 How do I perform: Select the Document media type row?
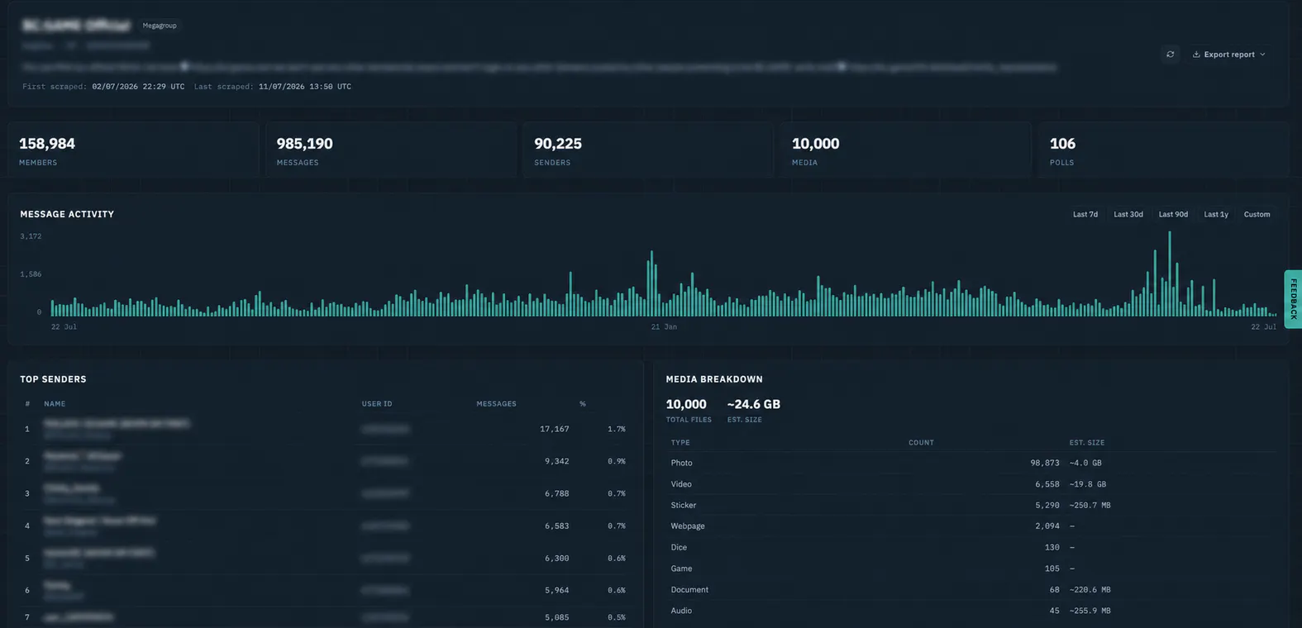tap(971, 590)
